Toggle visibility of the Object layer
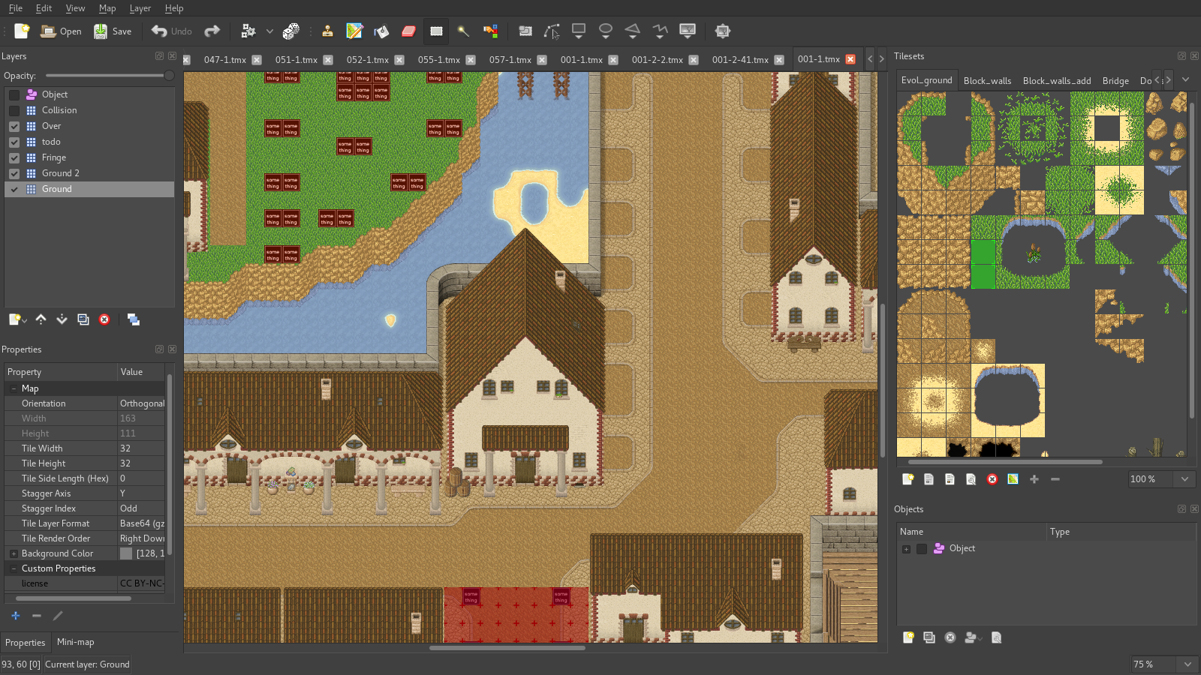The height and width of the screenshot is (675, 1201). point(14,94)
